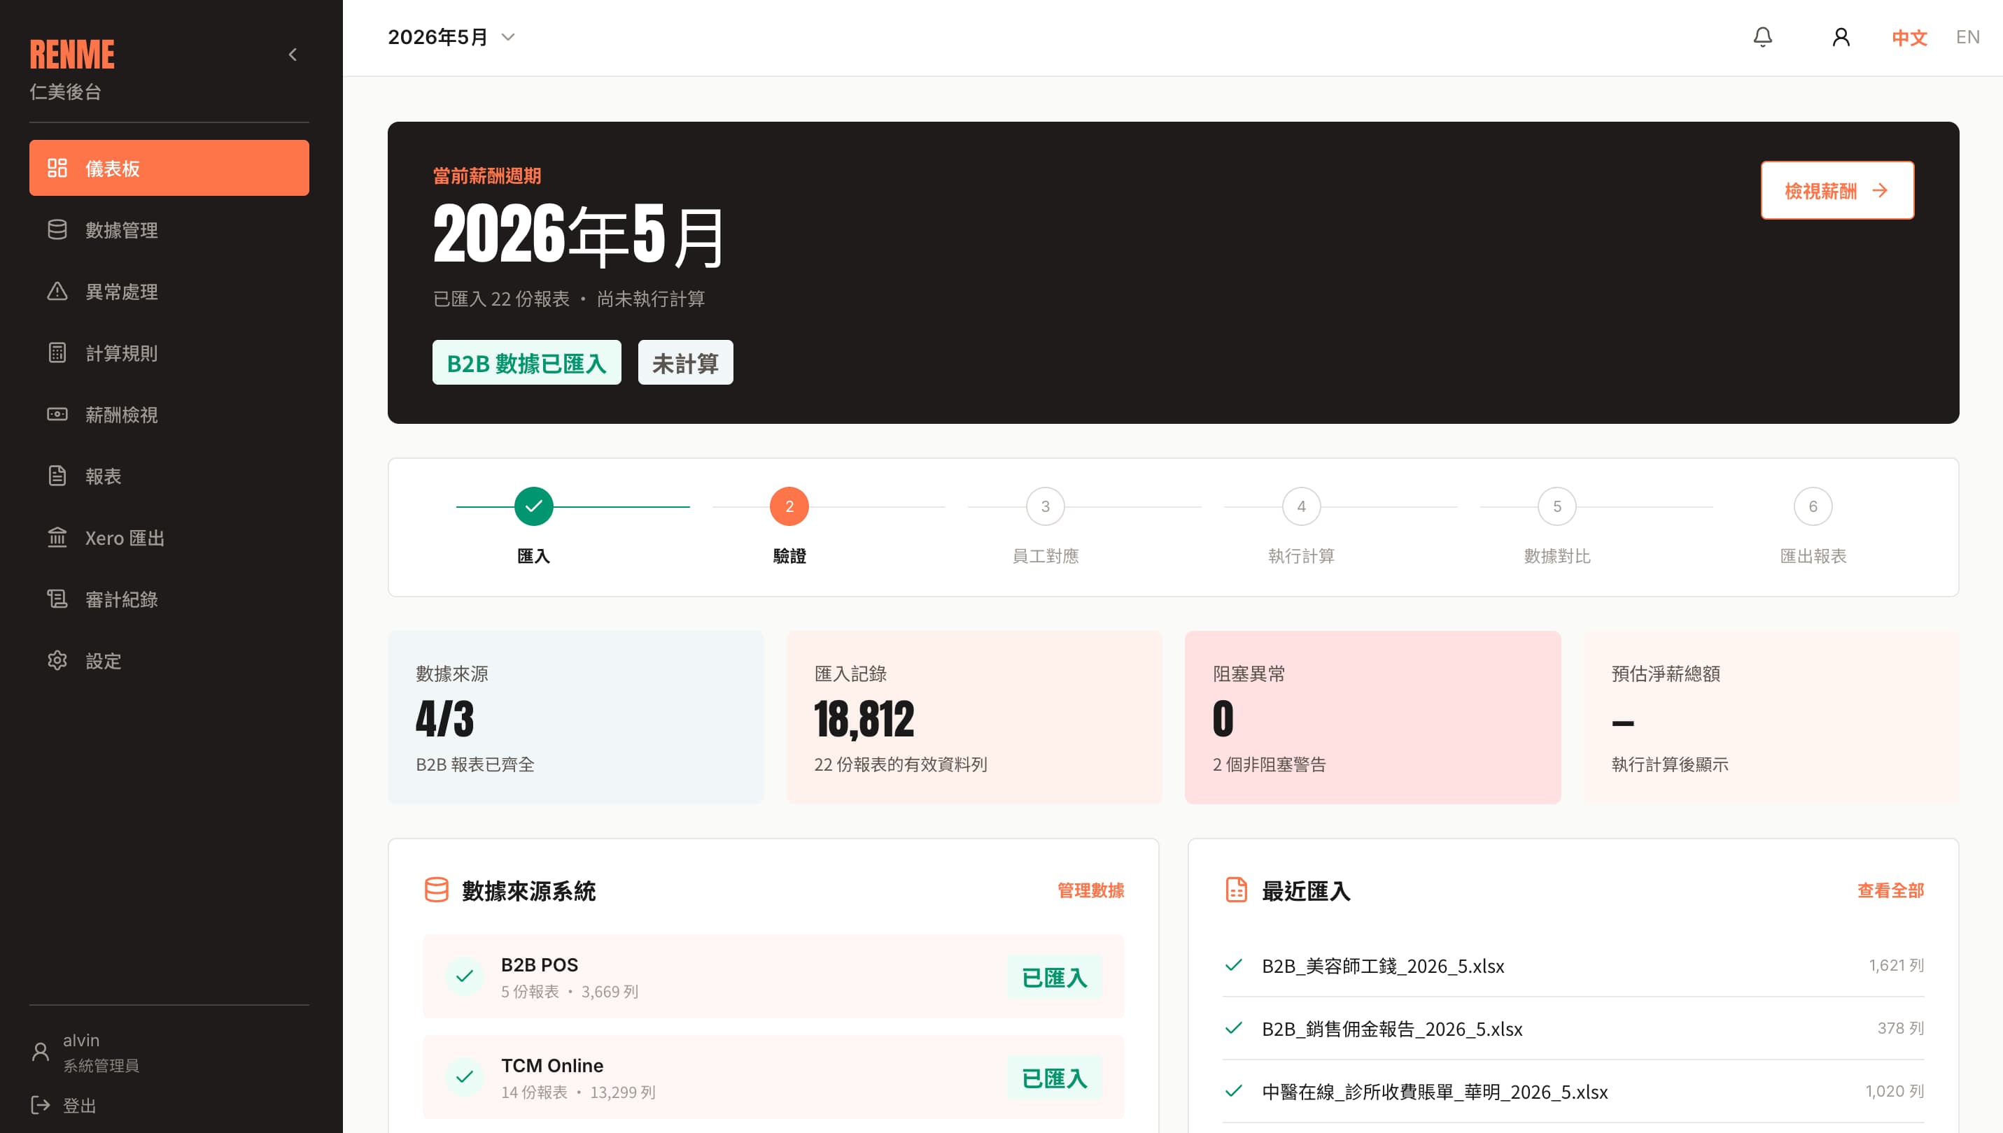Switch language to EN
Image resolution: width=2003 pixels, height=1133 pixels.
1967,36
